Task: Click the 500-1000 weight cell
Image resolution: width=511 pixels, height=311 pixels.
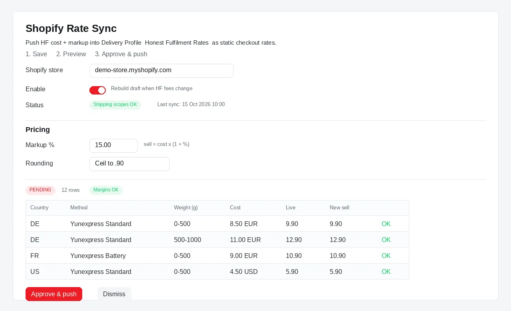Action: coord(188,240)
